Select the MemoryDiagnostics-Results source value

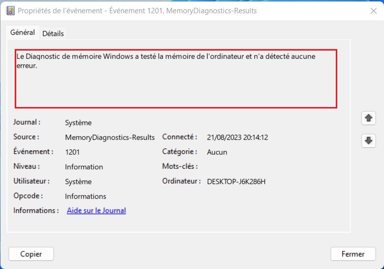point(110,137)
